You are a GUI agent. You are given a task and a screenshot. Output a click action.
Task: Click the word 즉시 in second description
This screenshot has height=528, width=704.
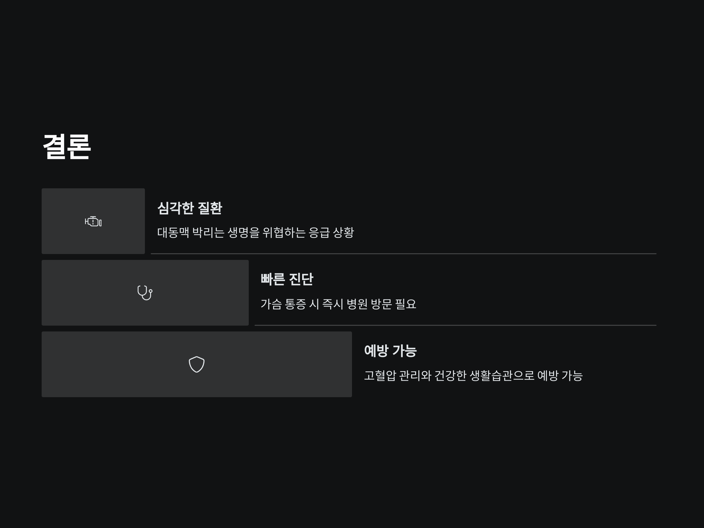[333, 304]
